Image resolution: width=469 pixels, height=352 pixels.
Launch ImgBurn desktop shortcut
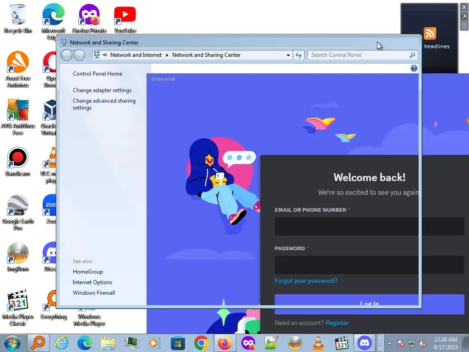(18, 257)
